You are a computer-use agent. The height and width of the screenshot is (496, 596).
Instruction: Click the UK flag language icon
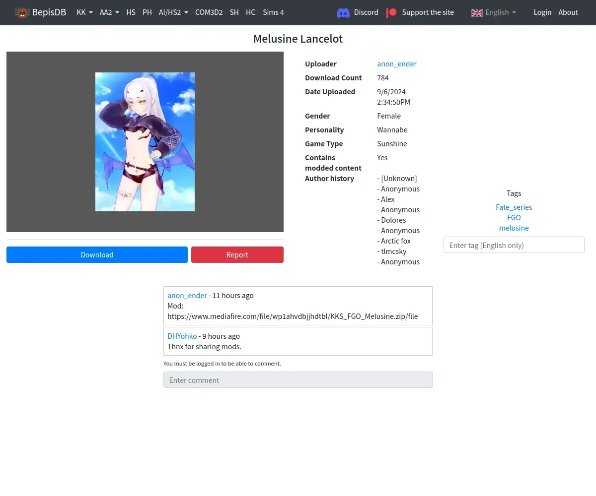pos(477,12)
